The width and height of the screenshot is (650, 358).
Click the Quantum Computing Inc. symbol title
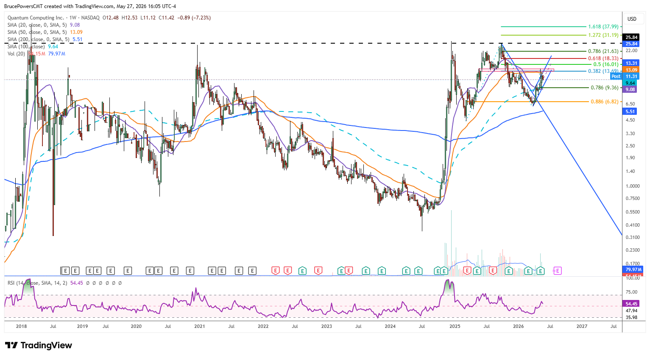[36, 18]
